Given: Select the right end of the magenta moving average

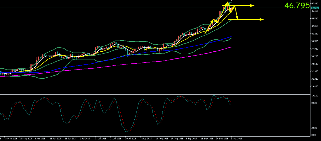Looking at the screenshot, I should [231, 47].
